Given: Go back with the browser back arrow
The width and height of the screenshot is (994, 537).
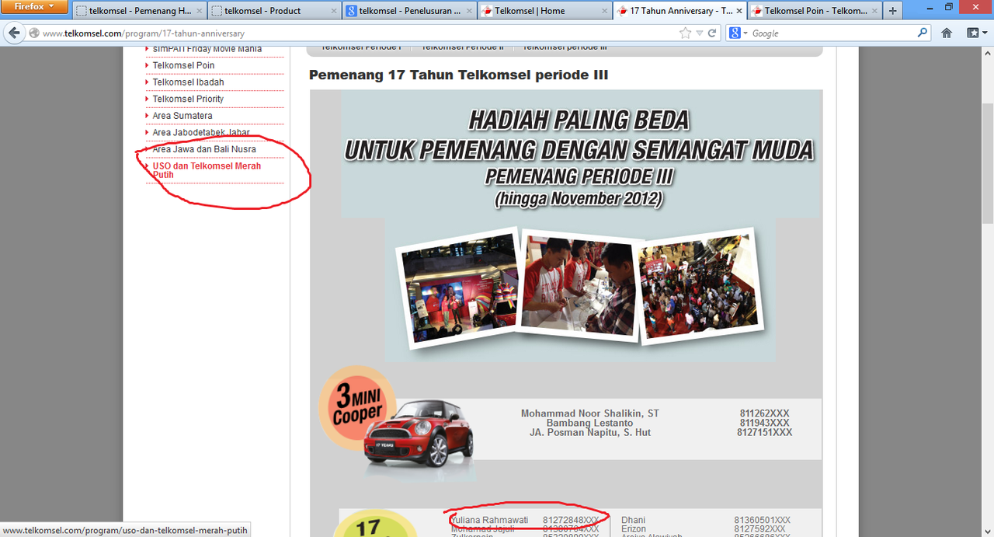Looking at the screenshot, I should tap(13, 33).
